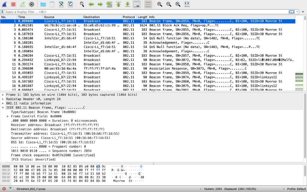Apply the display filter arrow button

coord(291,12)
